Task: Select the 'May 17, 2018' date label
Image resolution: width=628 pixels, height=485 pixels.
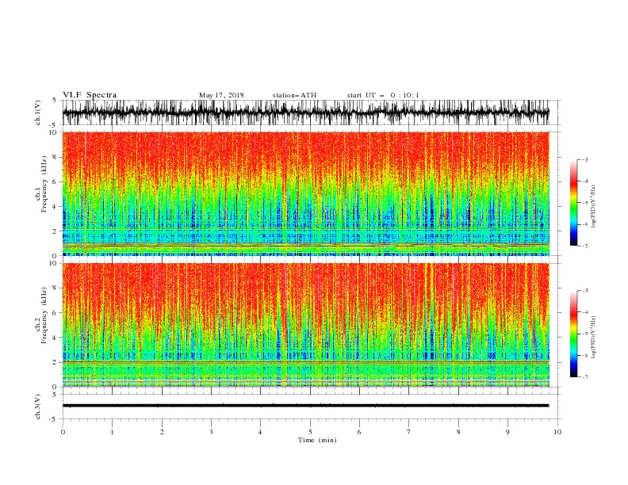Action: tap(221, 95)
